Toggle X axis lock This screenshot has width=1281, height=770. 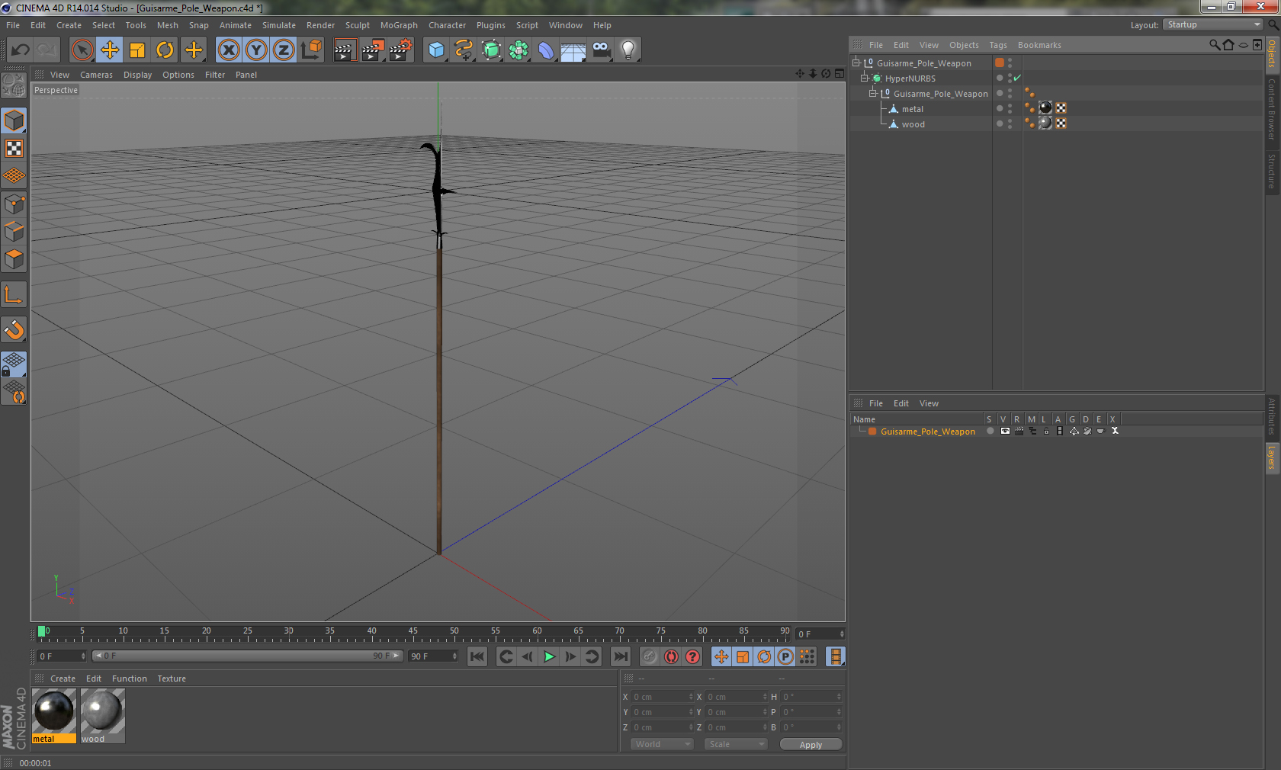pyautogui.click(x=229, y=50)
